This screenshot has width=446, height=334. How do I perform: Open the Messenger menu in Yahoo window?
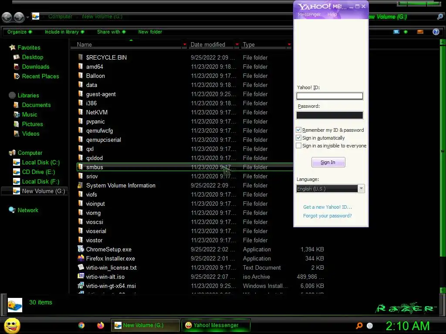point(309,14)
